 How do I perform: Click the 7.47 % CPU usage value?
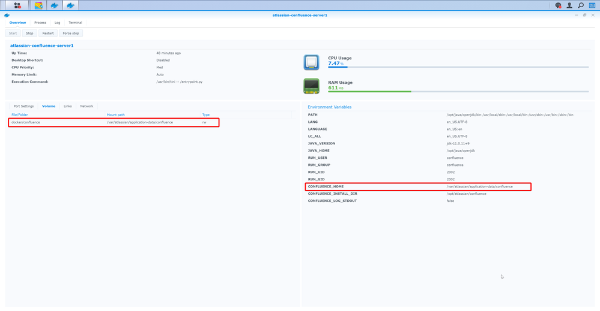tap(336, 64)
